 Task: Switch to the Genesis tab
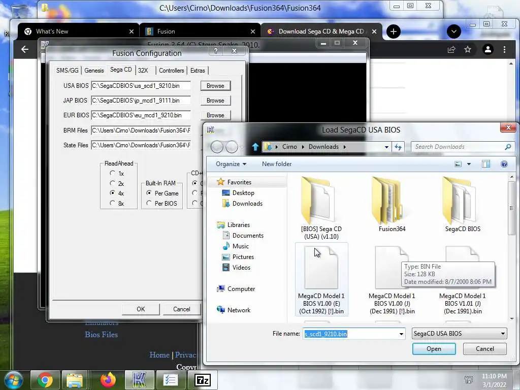coord(94,70)
